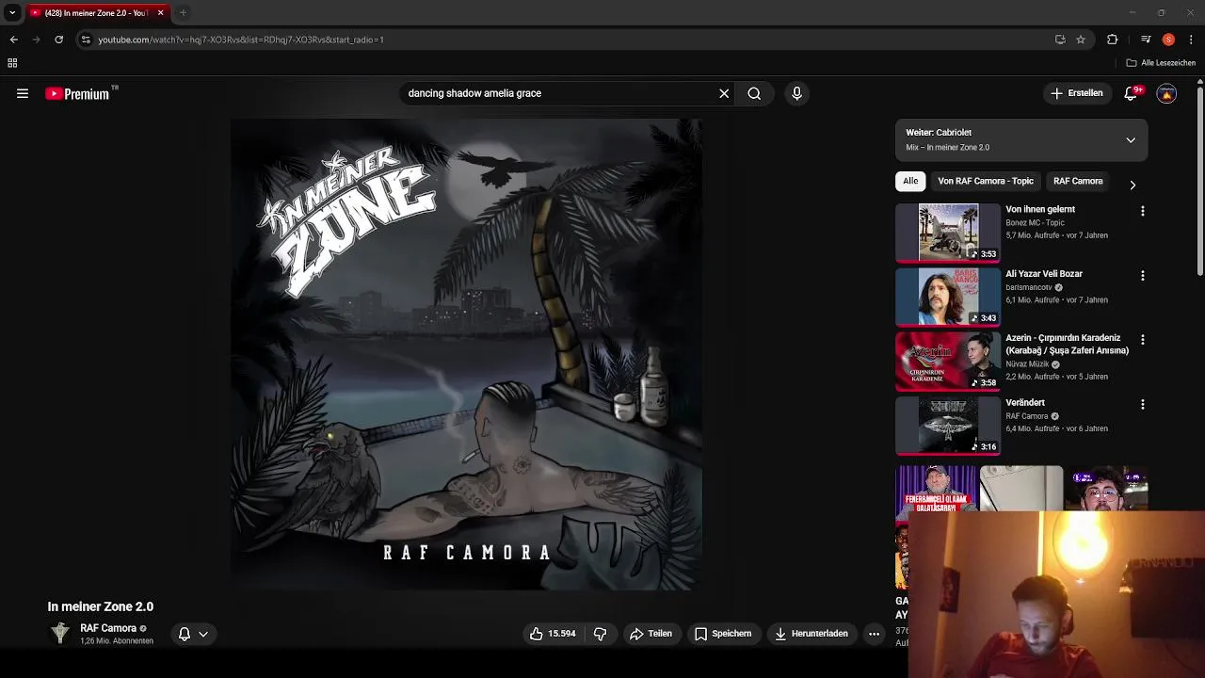This screenshot has width=1205, height=678.
Task: Click the search magnifier button
Action: (754, 93)
